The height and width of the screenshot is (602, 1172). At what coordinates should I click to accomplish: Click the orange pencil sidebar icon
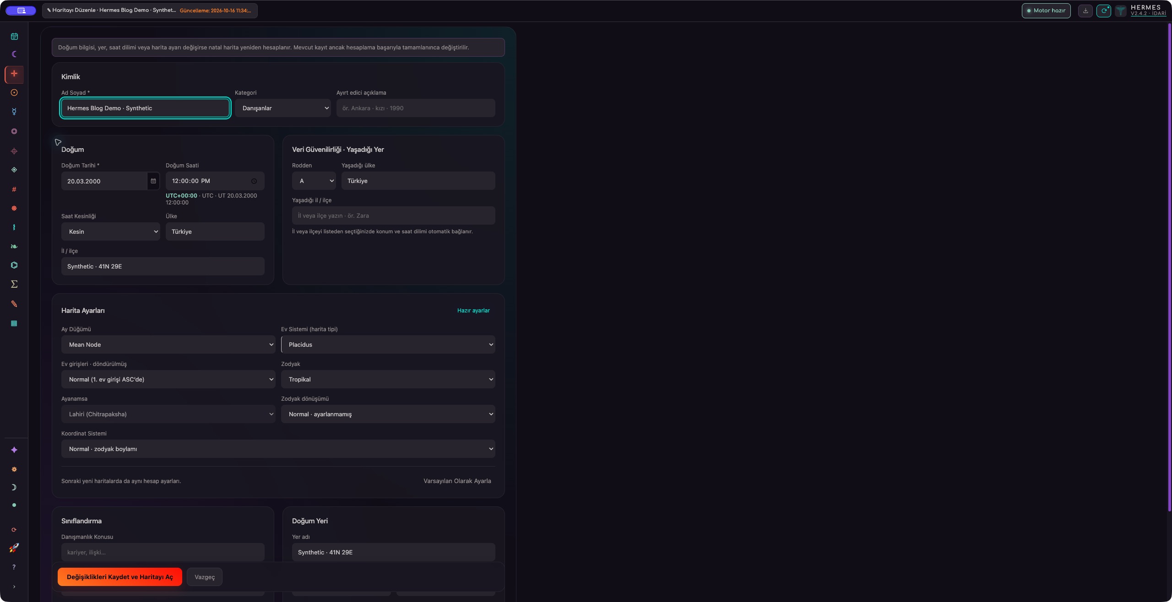click(x=14, y=304)
